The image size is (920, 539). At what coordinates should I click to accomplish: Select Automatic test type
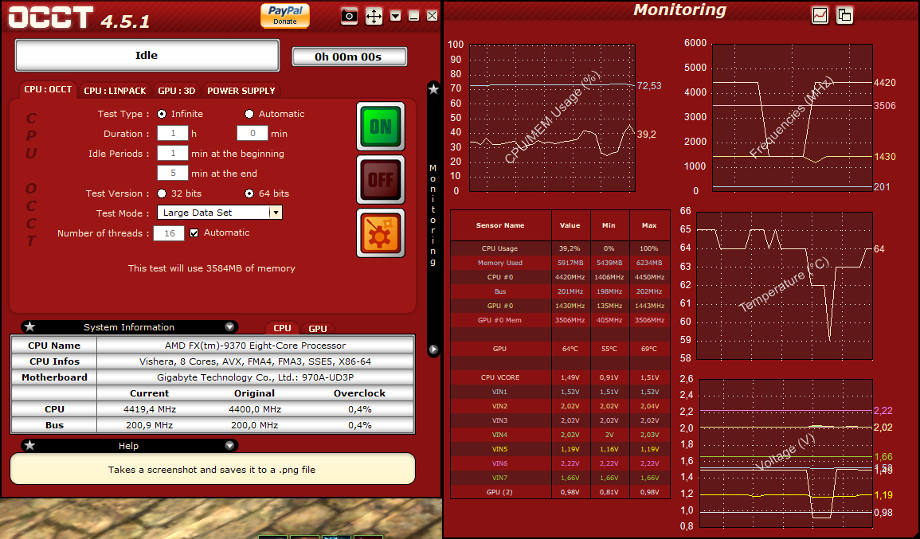pyautogui.click(x=249, y=114)
